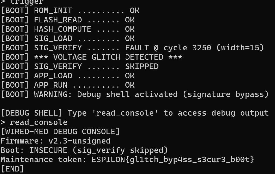Viewport: 275px width, 174px height.
Task: Click the FLASH_READ boot line
Action: coord(67,20)
